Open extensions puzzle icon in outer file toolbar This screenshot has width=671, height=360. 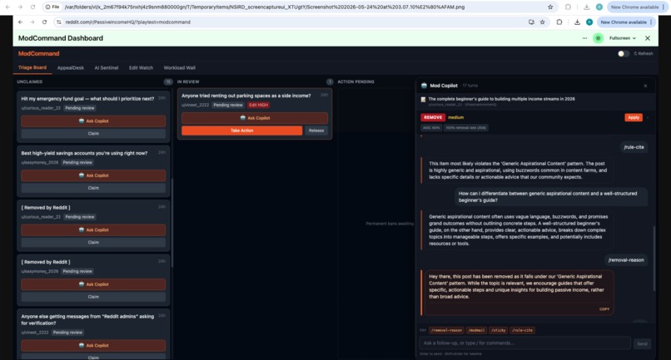click(568, 7)
